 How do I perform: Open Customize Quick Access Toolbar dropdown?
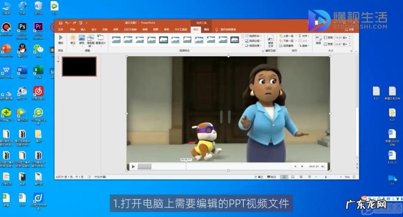tap(87, 23)
